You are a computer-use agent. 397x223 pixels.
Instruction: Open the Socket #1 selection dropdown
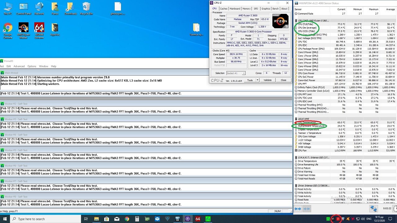pos(236,73)
